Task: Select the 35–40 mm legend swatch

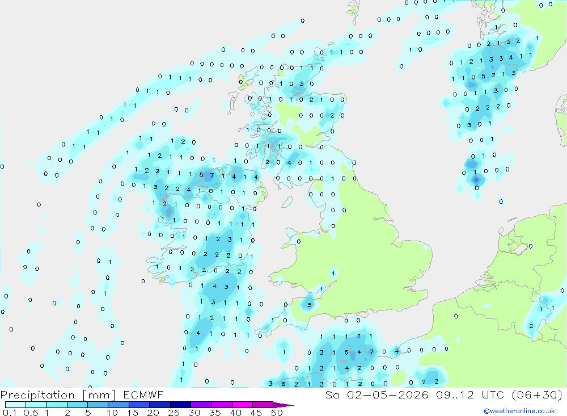Action: click(222, 405)
